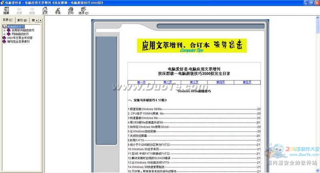Image resolution: width=320 pixels, height=173 pixels.
Task: Click entry 14.Windows 98快速复原秘技
Action: (x=146, y=167)
